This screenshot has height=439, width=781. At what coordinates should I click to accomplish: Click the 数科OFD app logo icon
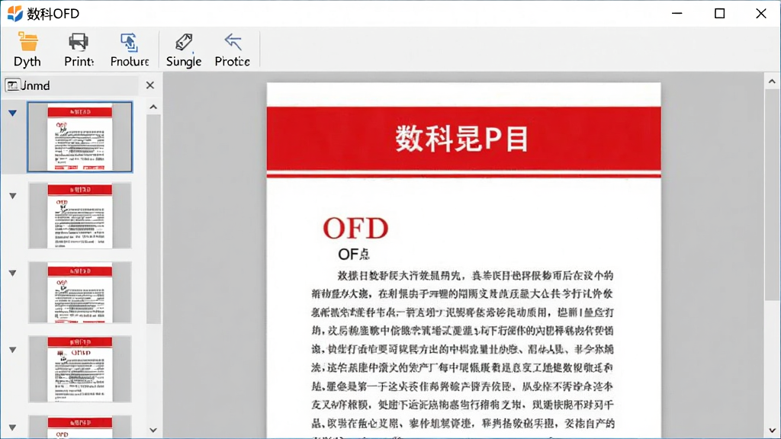coord(15,14)
